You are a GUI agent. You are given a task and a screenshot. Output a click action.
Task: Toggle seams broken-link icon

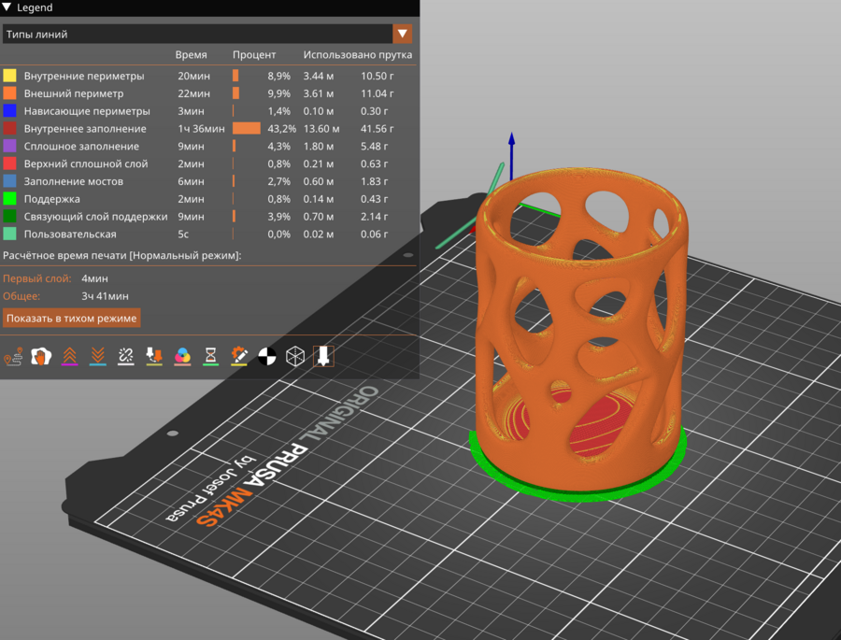126,356
